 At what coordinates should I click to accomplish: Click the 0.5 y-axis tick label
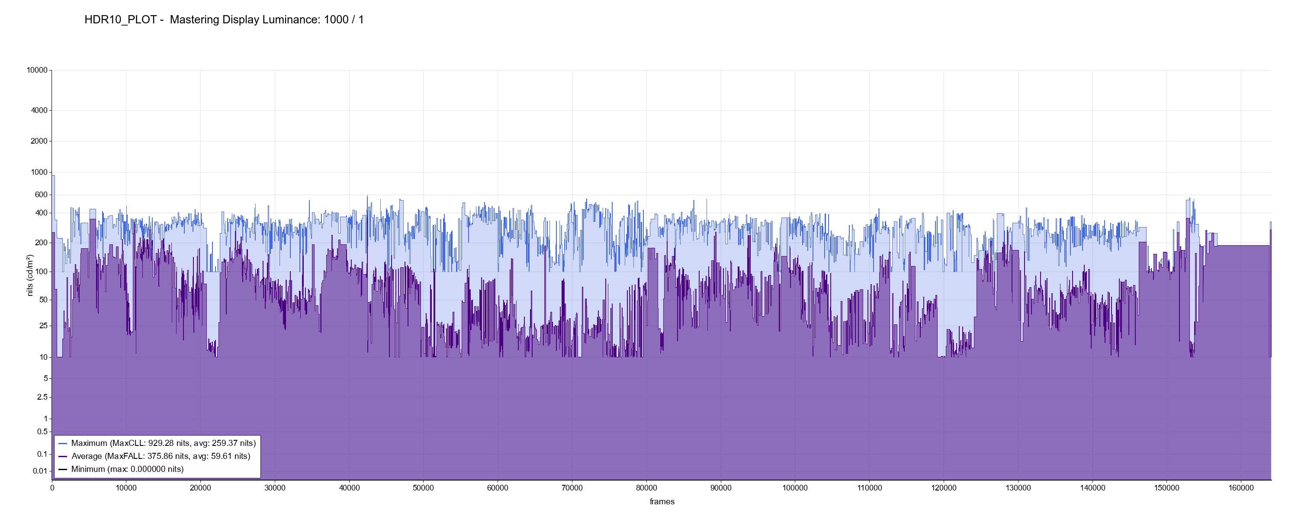[x=42, y=431]
